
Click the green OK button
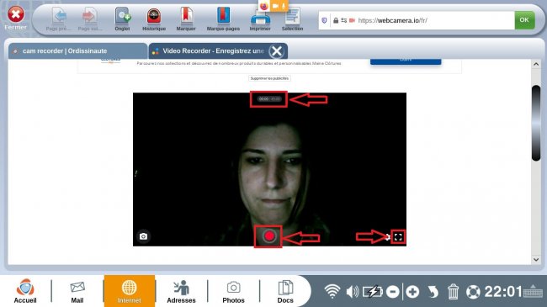(x=524, y=20)
